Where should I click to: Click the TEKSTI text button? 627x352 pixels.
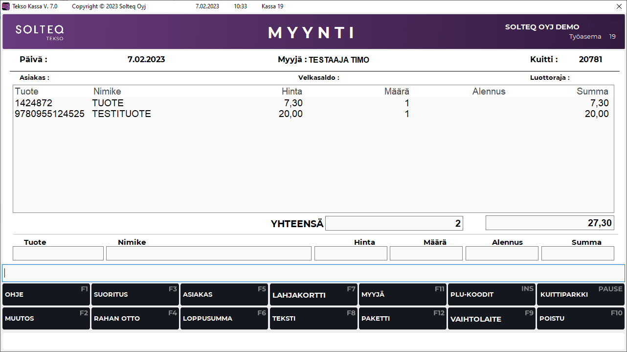click(x=313, y=318)
